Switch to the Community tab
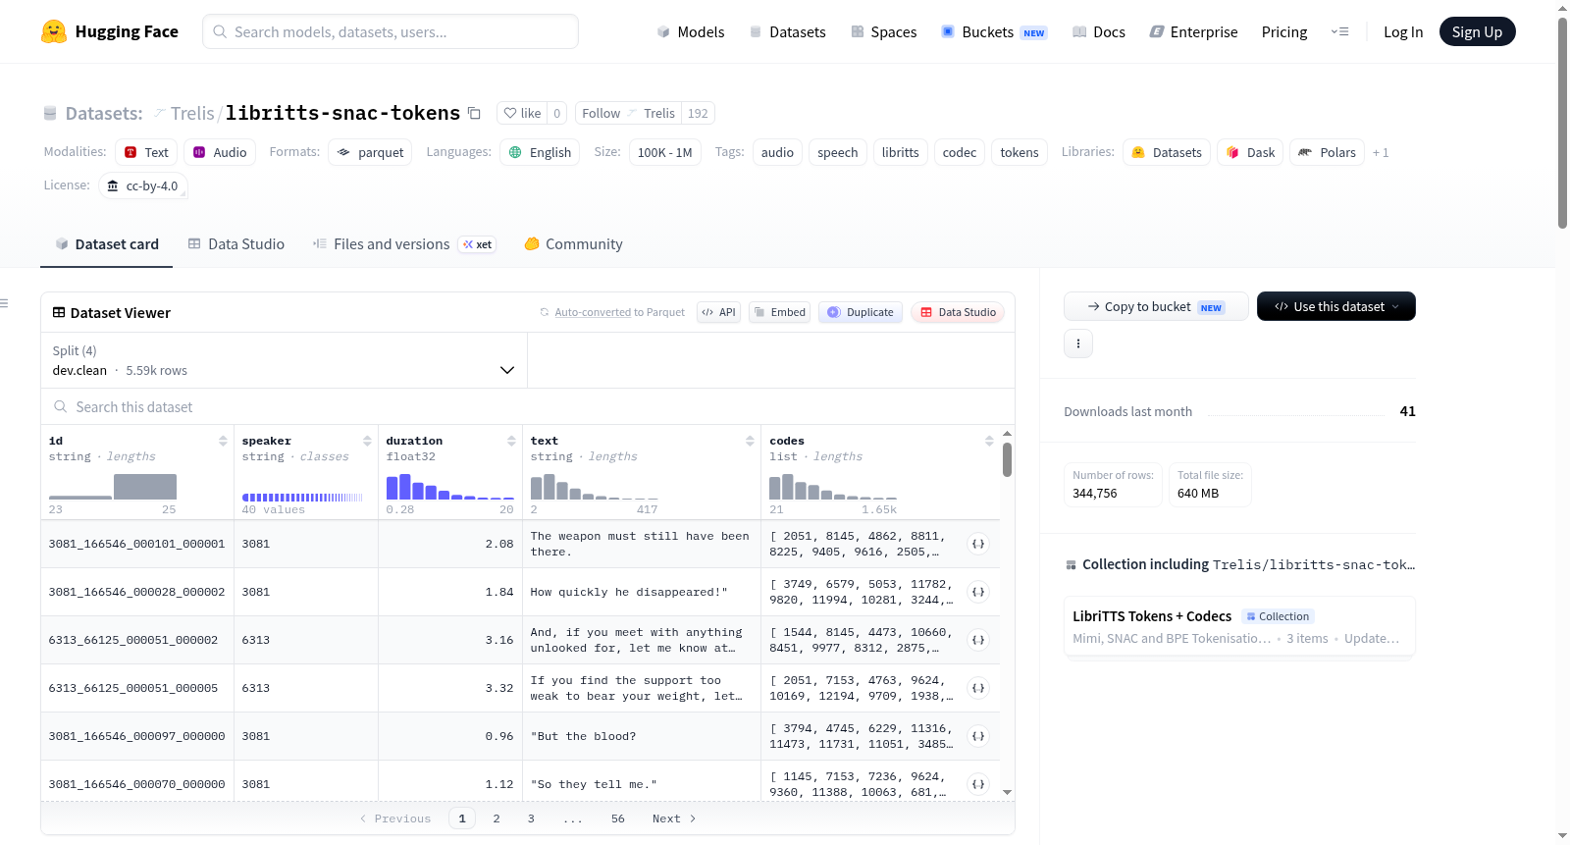The image size is (1570, 845). [x=573, y=244]
